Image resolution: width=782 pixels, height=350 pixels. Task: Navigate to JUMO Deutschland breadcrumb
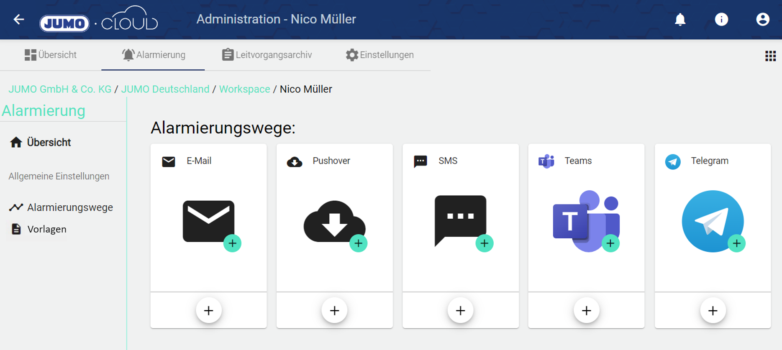tap(165, 89)
